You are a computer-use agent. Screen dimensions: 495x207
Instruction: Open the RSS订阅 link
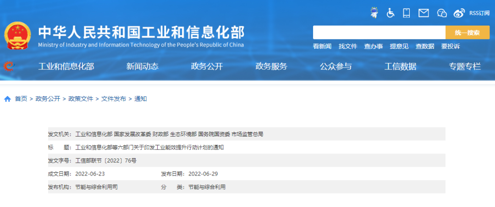pos(479,13)
